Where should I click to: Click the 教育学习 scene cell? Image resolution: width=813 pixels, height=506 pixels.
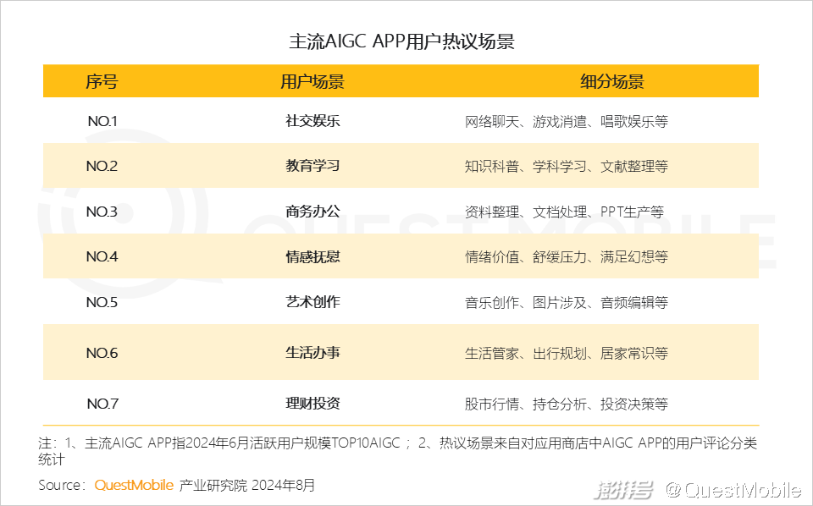pyautogui.click(x=312, y=166)
